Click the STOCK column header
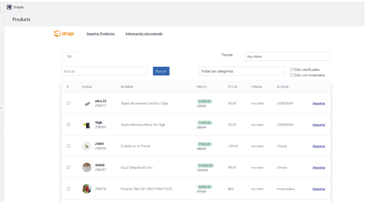Image resolution: width=369 pixels, height=207 pixels. coord(233,87)
